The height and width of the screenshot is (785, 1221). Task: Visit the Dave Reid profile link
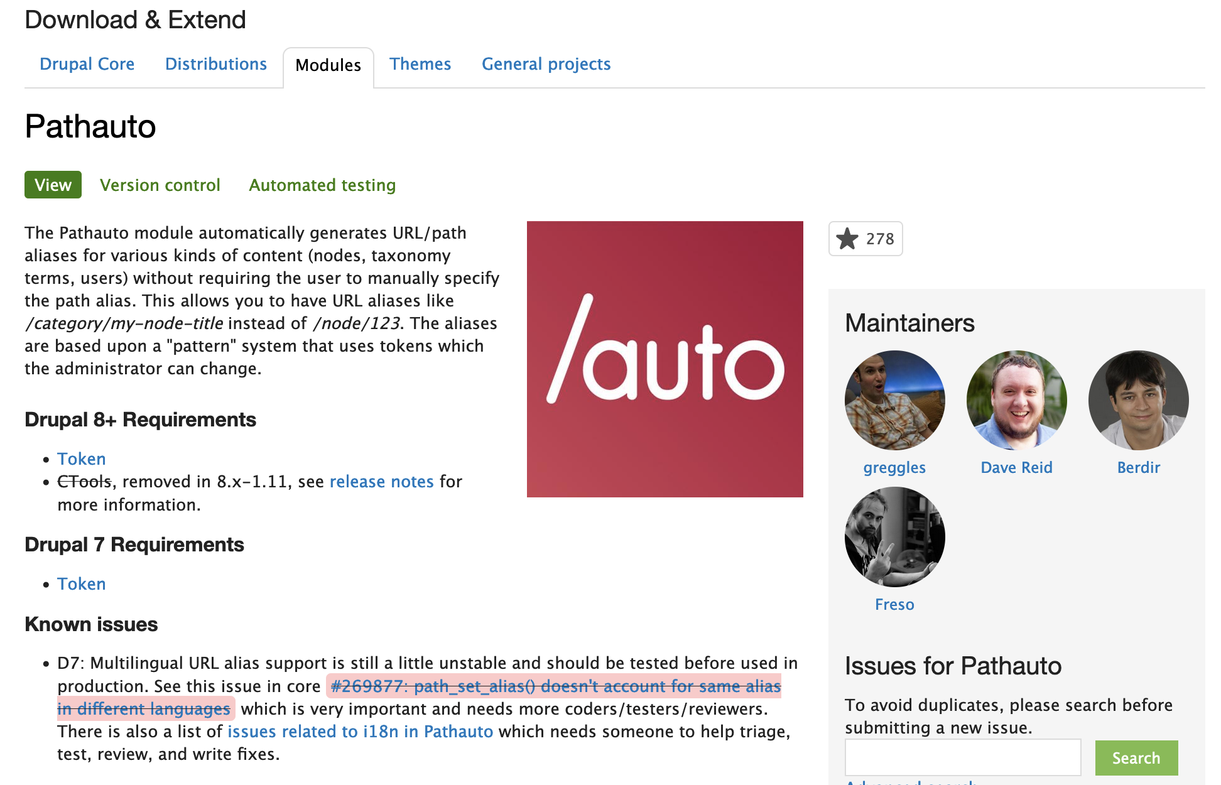click(x=1016, y=468)
